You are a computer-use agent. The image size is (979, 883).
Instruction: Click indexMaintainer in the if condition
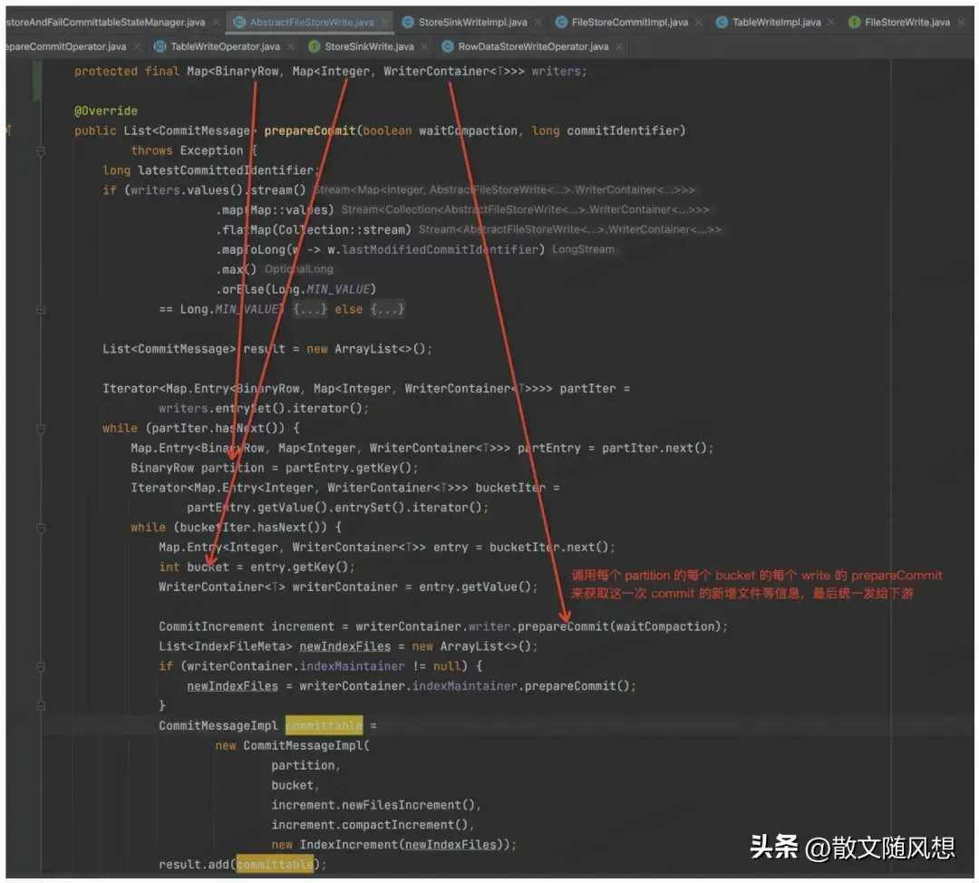352,667
